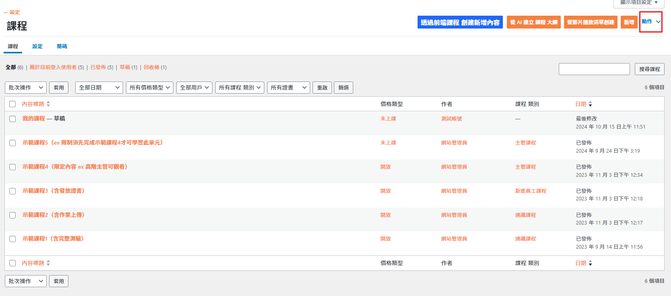Click sort arrows beside 內容標題 header
The width and height of the screenshot is (671, 296).
48,104
